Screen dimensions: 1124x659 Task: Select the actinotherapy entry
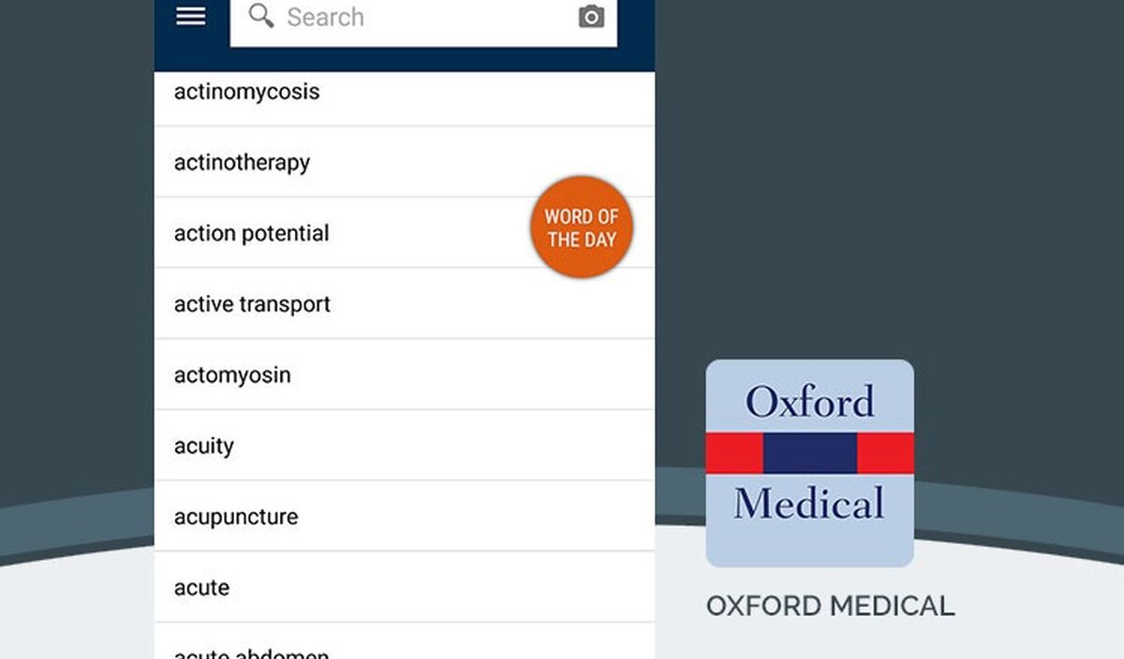coord(405,162)
